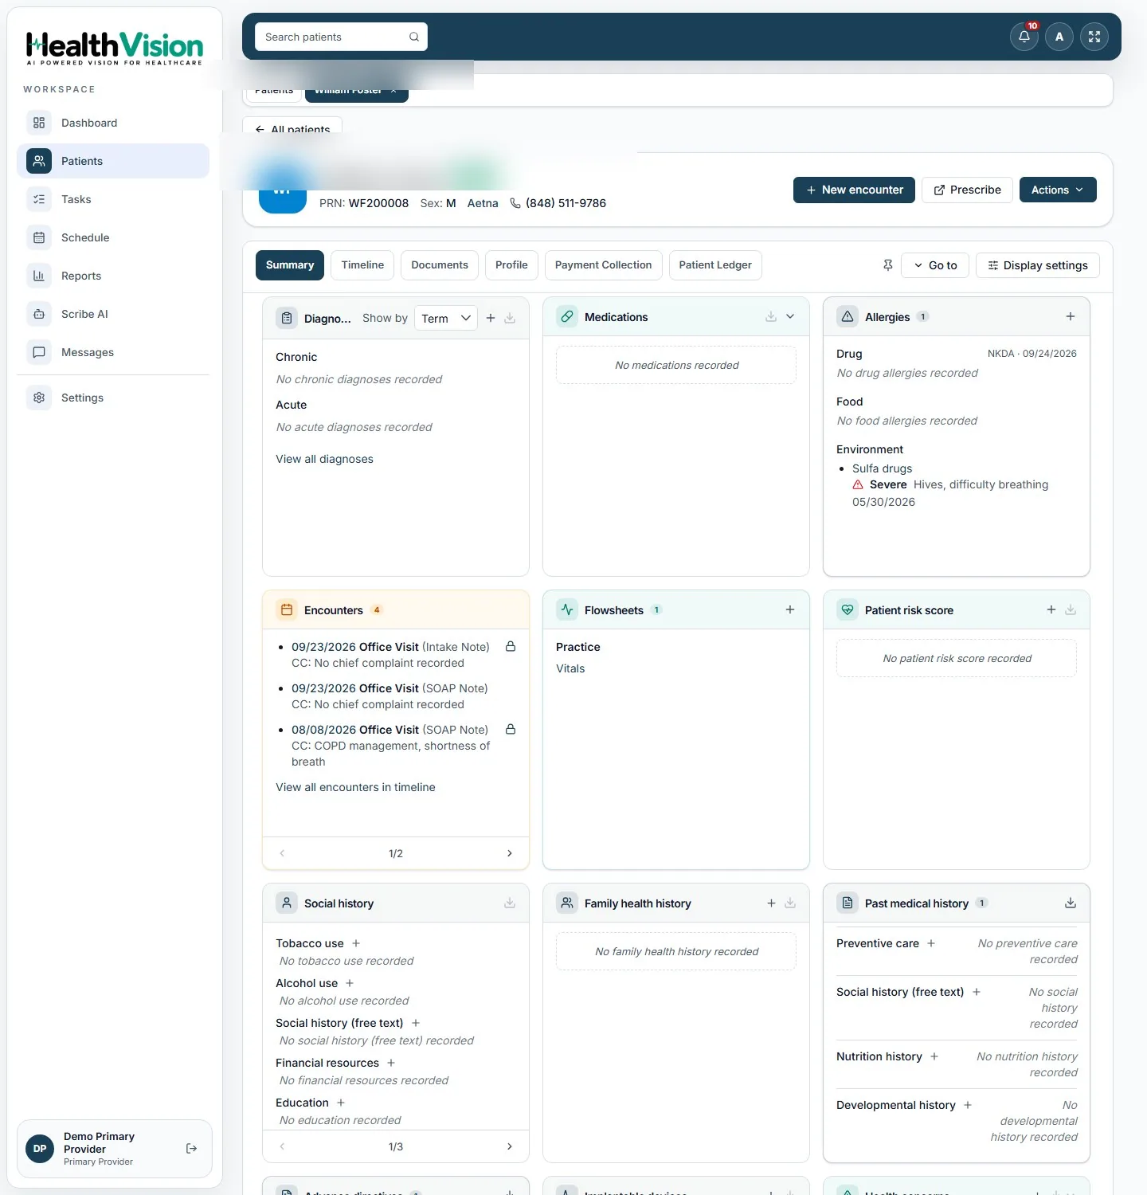Download the Social history card
Viewport: 1147px width, 1195px height.
[x=510, y=903]
